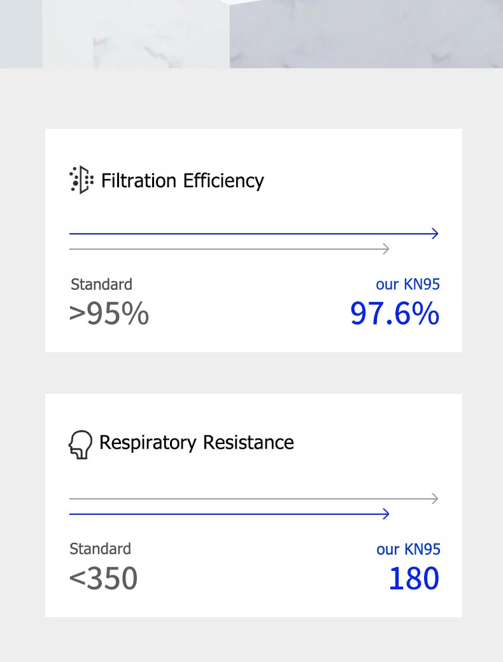Click the blue 180 resistance value
This screenshot has height=662, width=503.
pos(414,579)
